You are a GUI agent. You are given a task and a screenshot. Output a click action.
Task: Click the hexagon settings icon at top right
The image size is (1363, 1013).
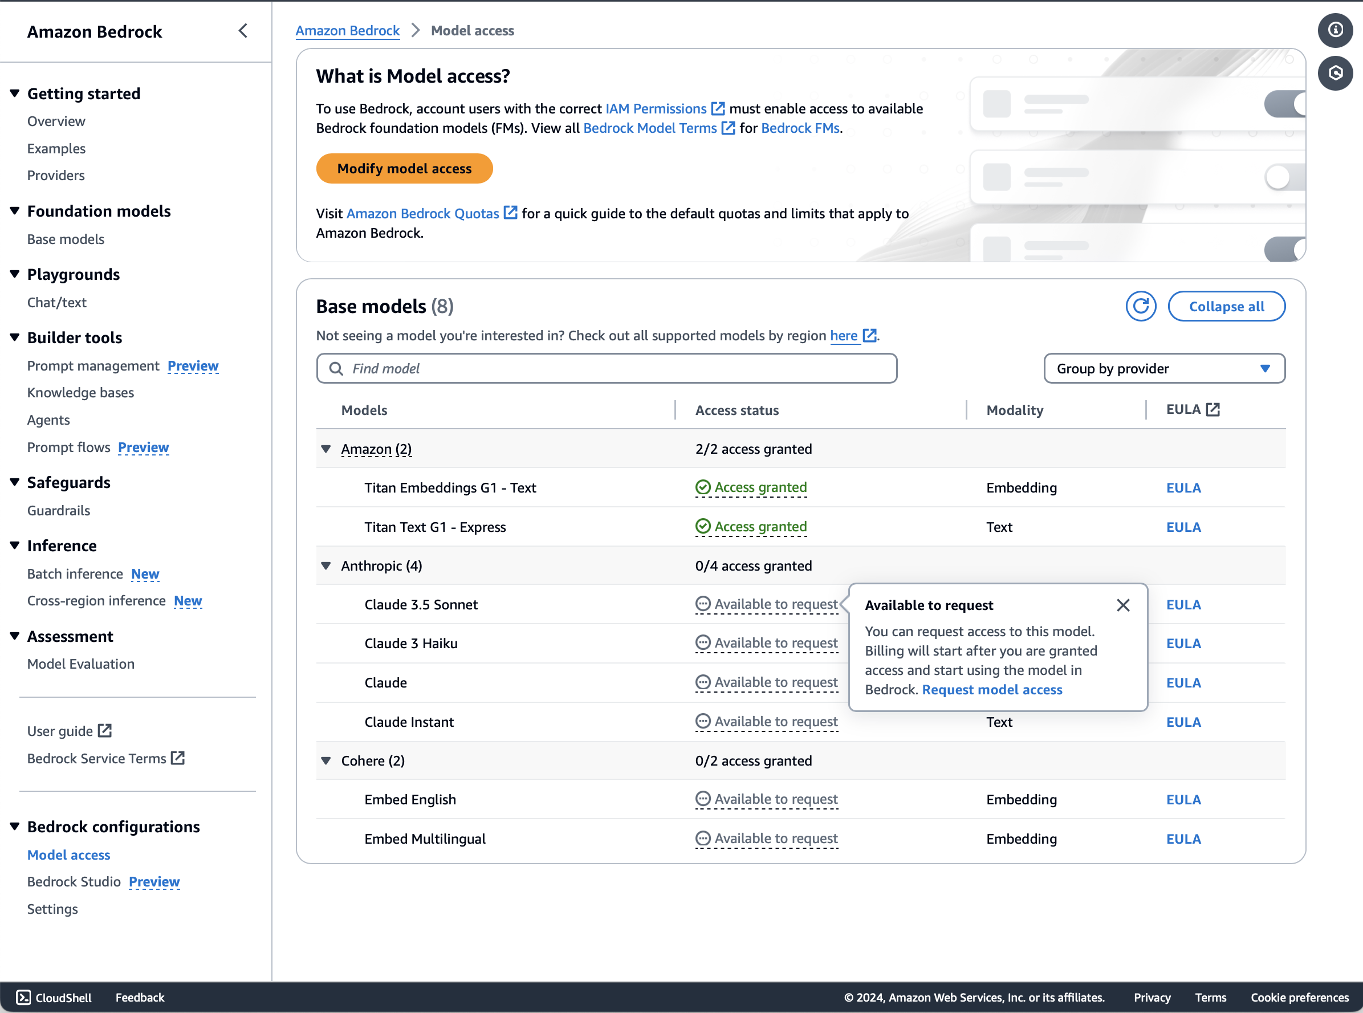tap(1335, 73)
